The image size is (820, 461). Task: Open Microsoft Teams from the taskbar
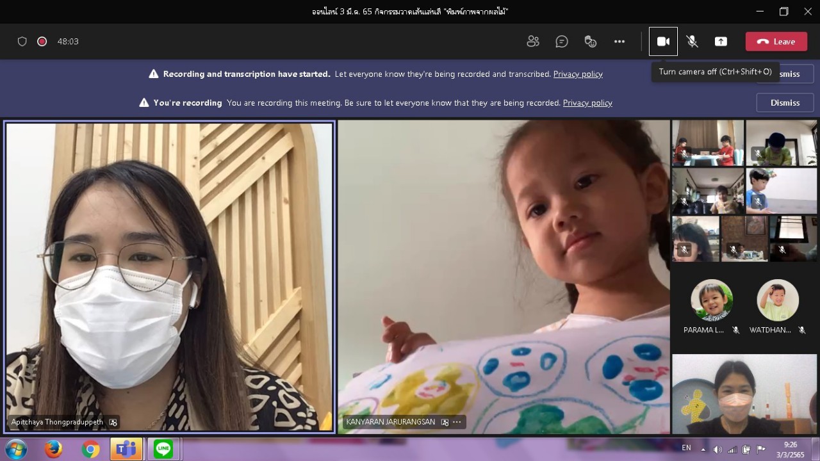(x=126, y=449)
